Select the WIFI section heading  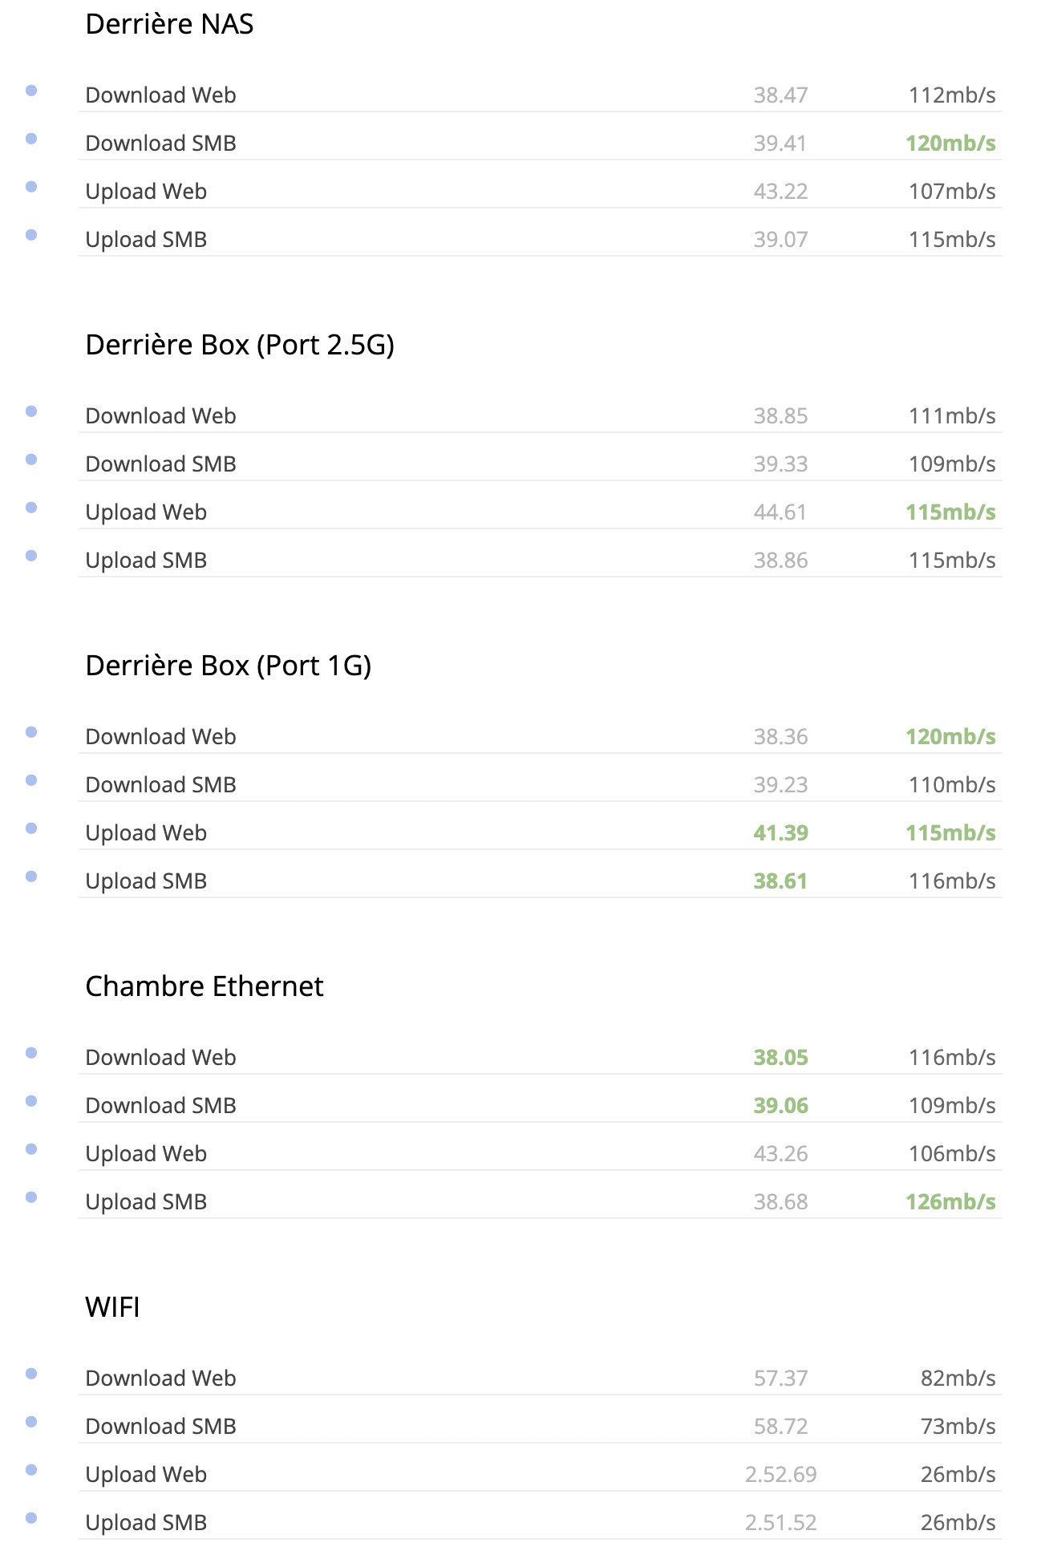click(x=112, y=1307)
